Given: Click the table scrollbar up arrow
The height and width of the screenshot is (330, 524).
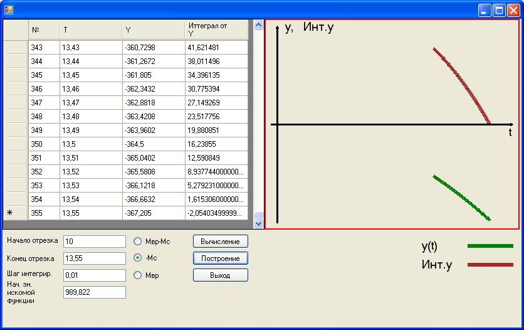Looking at the screenshot, I should click(258, 25).
